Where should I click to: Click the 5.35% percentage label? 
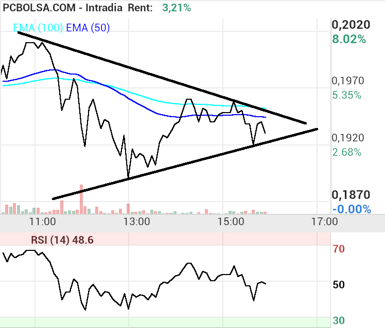tap(347, 95)
